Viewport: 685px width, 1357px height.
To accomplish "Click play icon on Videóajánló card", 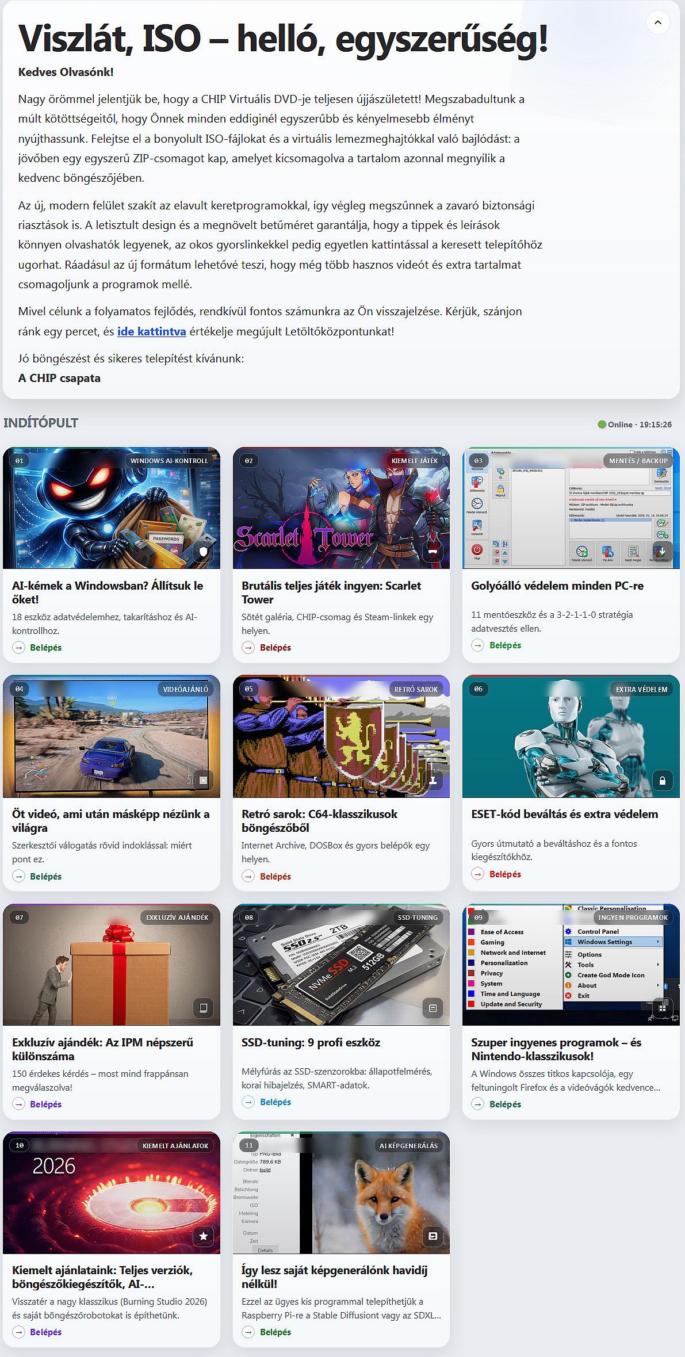I will (203, 781).
